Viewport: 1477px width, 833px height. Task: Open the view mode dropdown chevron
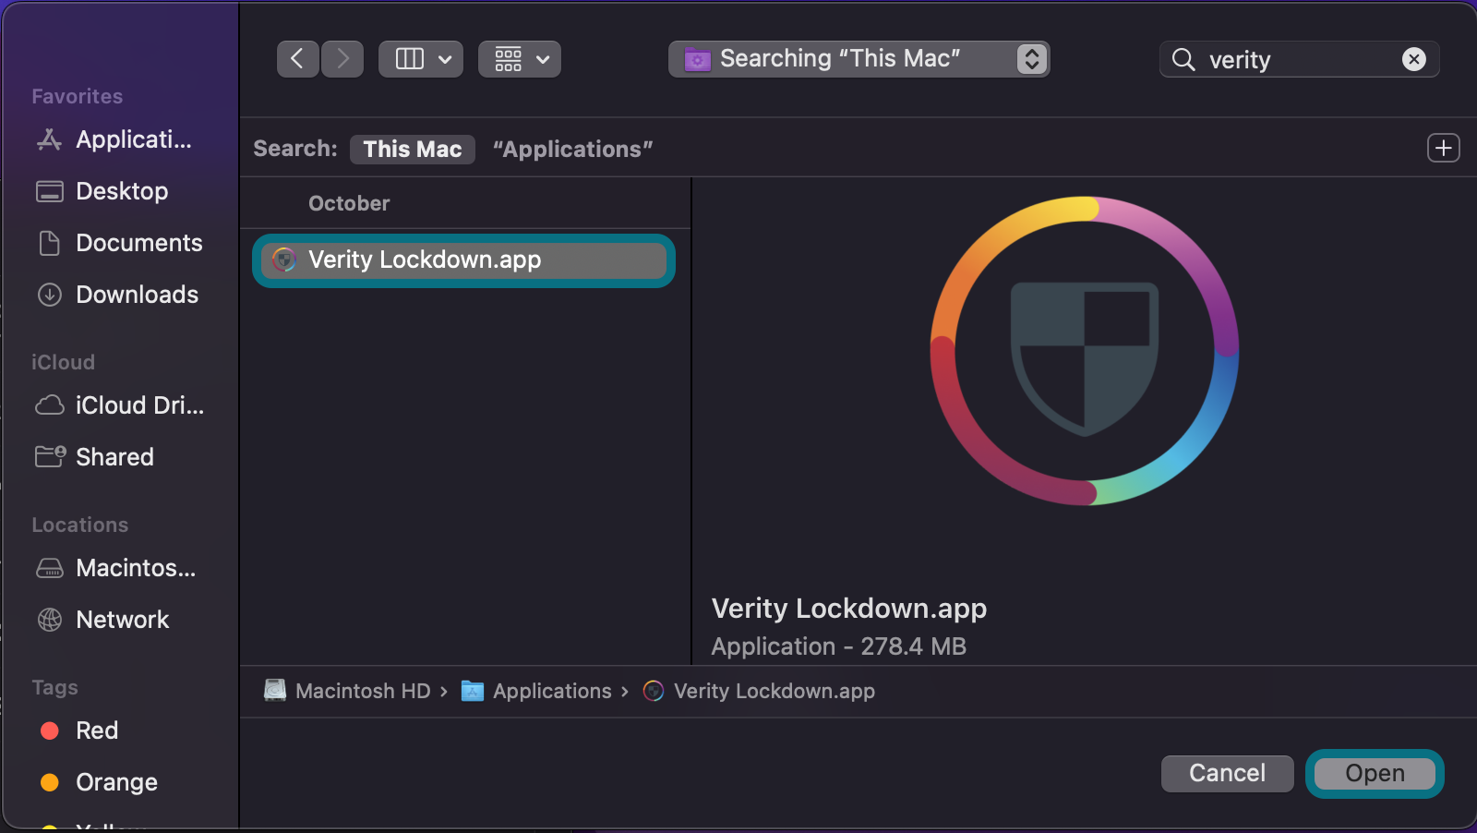[x=445, y=59]
